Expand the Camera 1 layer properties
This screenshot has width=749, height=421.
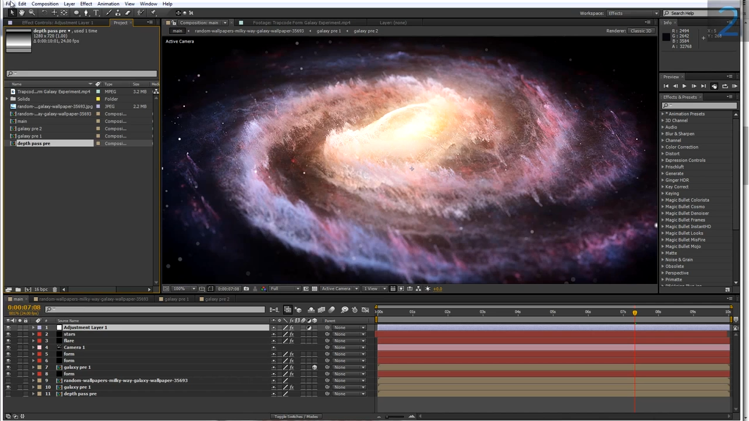click(x=33, y=347)
